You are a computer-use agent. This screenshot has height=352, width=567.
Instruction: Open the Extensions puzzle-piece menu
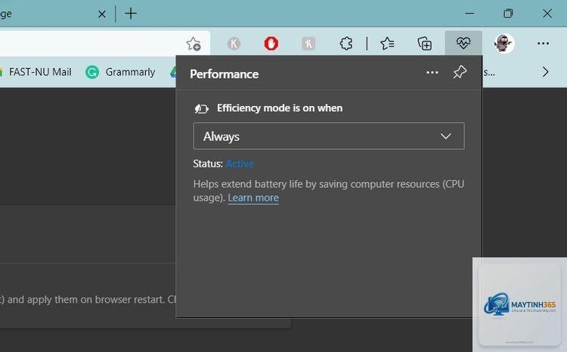(346, 44)
